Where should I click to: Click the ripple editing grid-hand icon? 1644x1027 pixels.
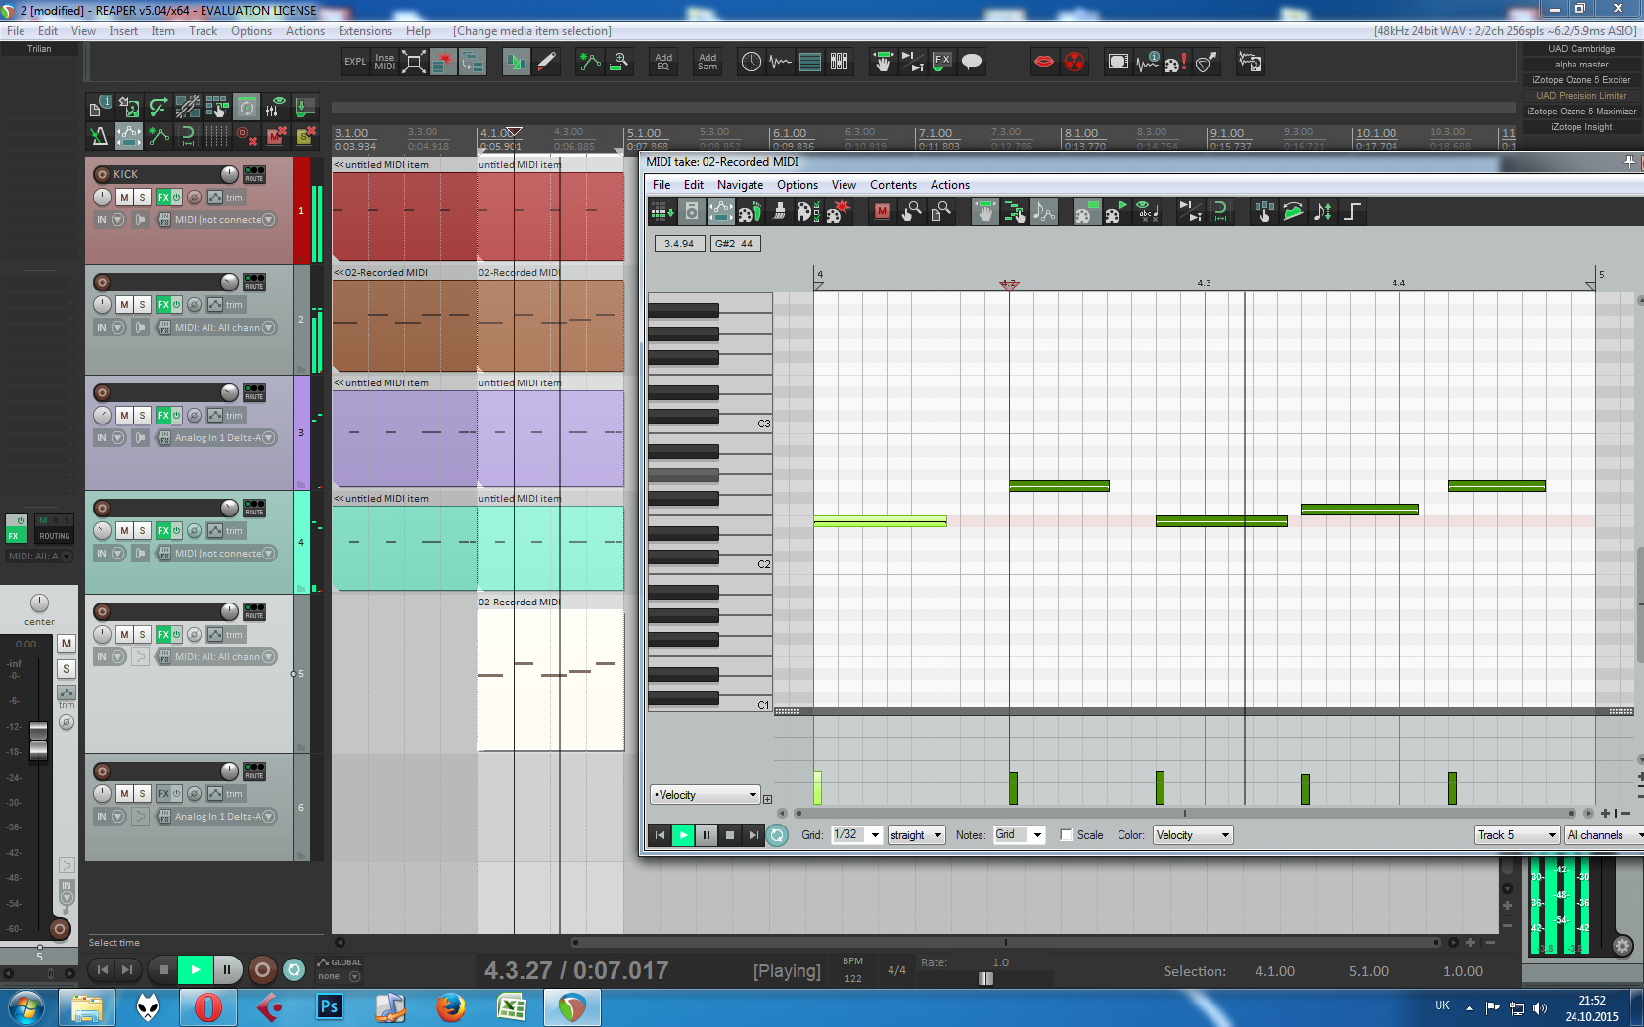pos(216,106)
